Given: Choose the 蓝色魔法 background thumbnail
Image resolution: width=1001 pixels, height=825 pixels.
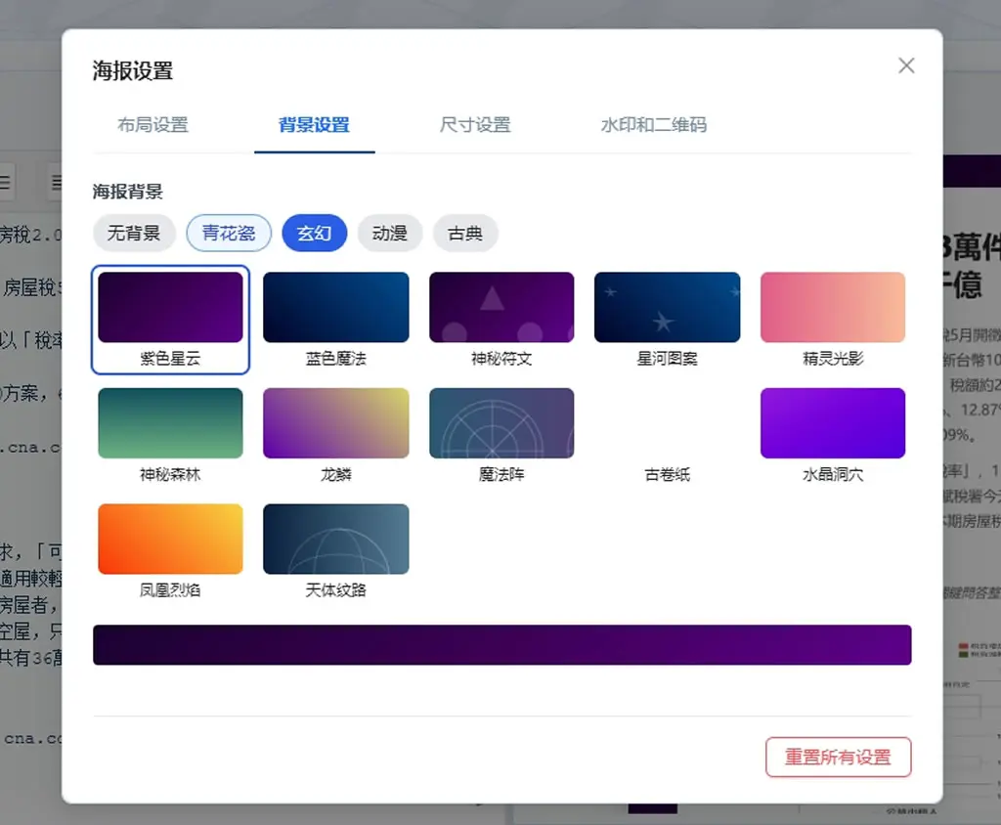Looking at the screenshot, I should (x=336, y=320).
